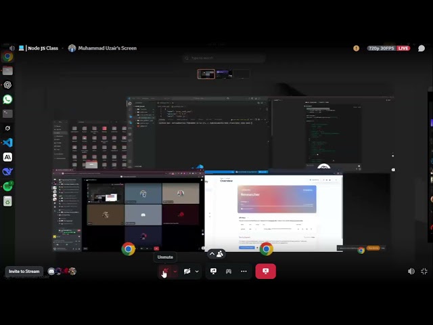Click Invite to Stream
Viewport: 433px width, 325px height.
point(24,271)
